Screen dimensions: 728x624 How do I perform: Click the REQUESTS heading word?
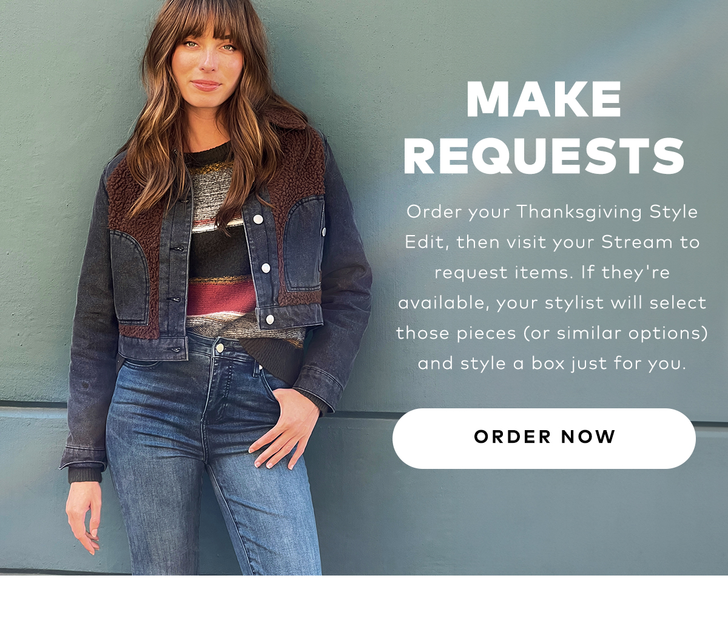[x=544, y=156]
